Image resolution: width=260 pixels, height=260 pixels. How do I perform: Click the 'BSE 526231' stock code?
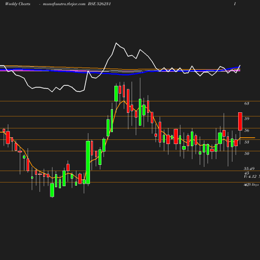[x=99, y=4]
